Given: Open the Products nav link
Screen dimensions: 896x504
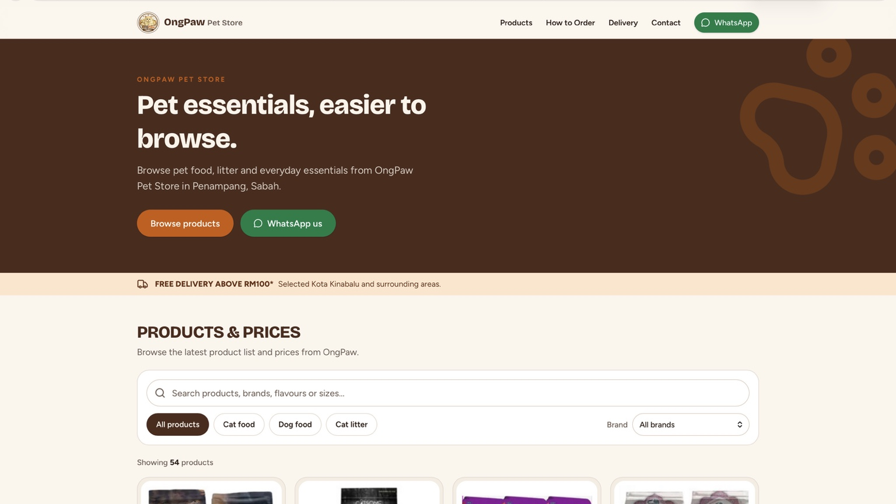Looking at the screenshot, I should [516, 23].
